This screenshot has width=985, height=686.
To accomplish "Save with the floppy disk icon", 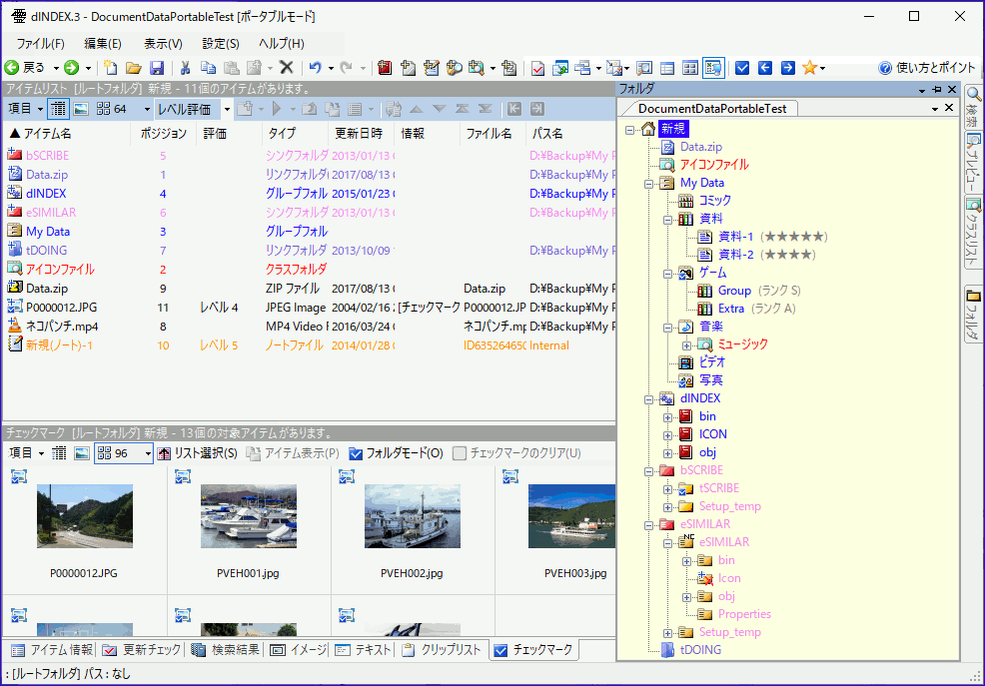I will [157, 68].
